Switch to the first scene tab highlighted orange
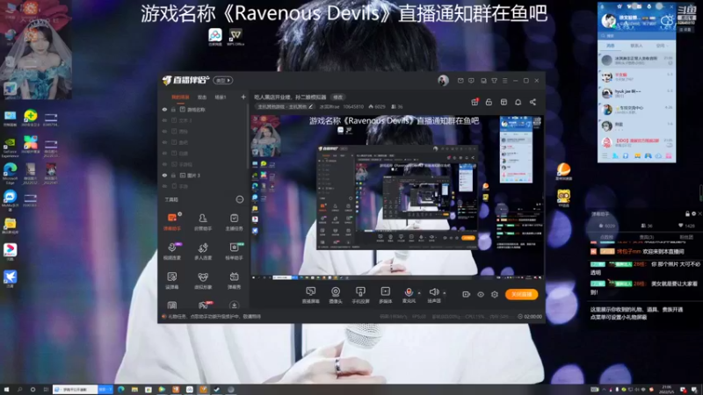This screenshot has height=395, width=703. tap(180, 97)
